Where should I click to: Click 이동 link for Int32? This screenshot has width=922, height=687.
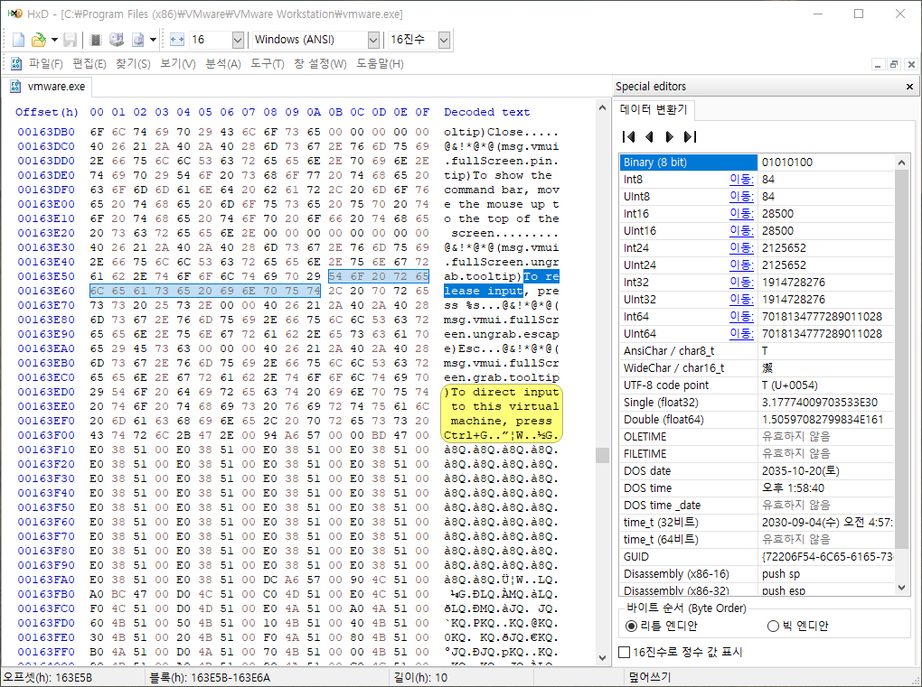pyautogui.click(x=741, y=282)
